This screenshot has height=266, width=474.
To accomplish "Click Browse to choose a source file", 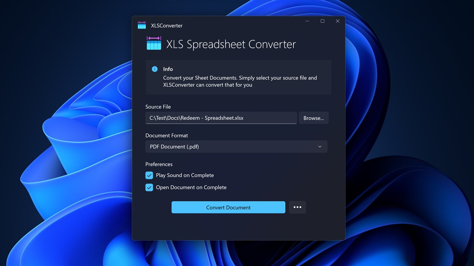I will pos(313,118).
